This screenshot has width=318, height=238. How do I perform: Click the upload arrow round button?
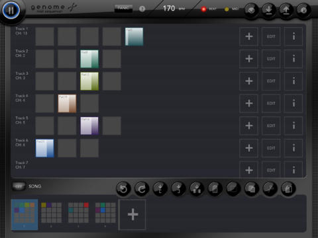coord(286,10)
